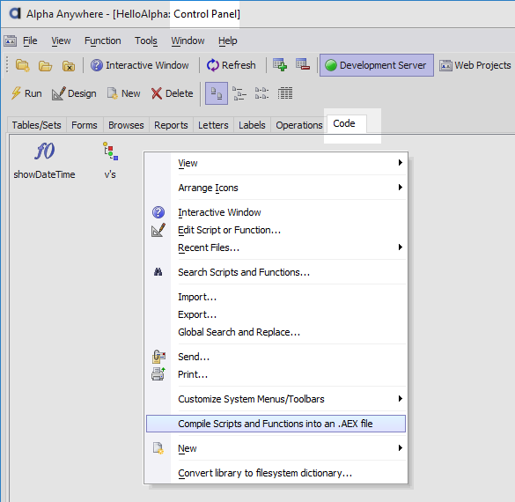Open Web Projects from toolbar
Image resolution: width=515 pixels, height=502 pixels.
click(475, 65)
